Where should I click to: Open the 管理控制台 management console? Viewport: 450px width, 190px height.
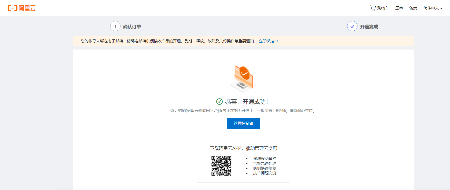(x=243, y=123)
